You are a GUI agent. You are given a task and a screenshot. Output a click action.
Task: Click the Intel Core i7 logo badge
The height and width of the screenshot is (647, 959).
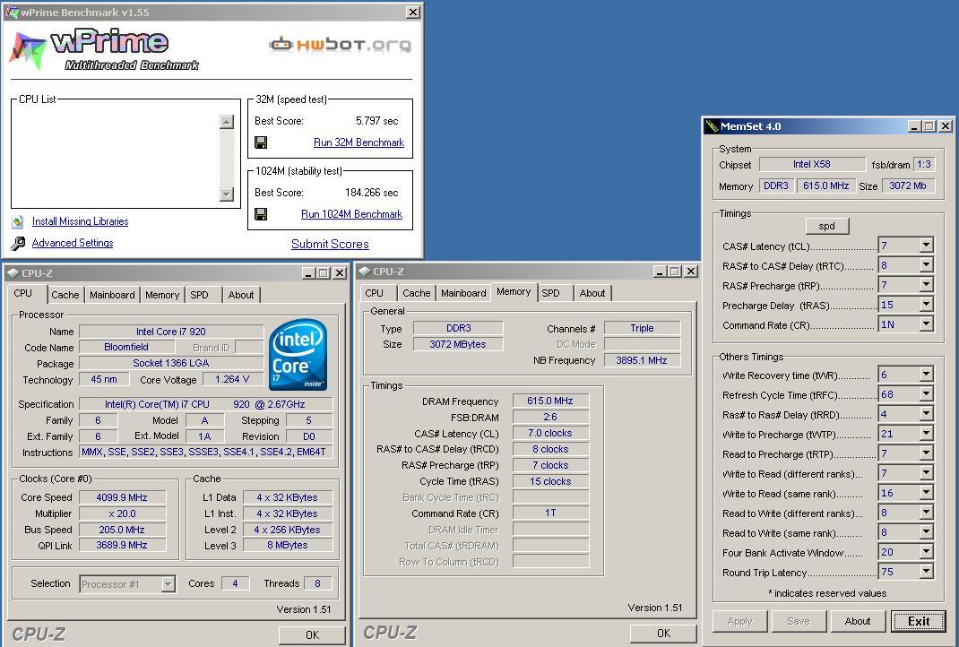[298, 355]
